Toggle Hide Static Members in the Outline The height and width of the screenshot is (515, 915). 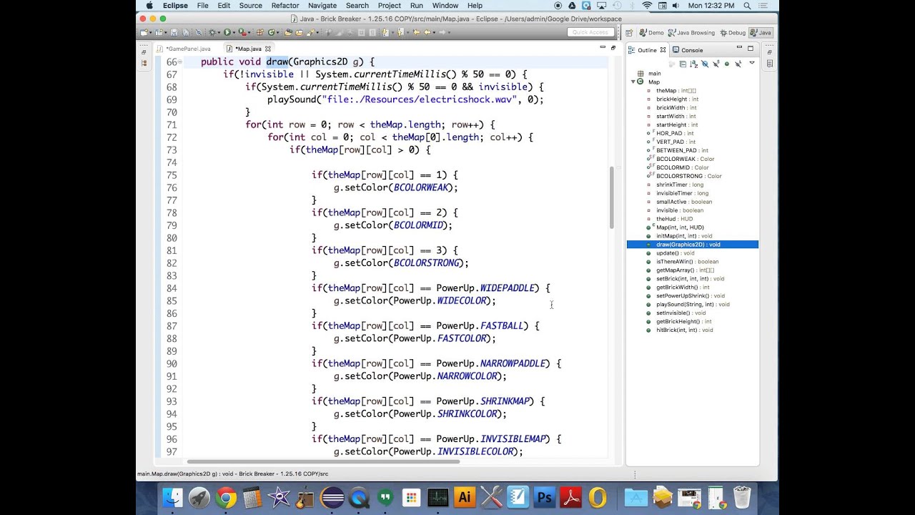point(716,64)
